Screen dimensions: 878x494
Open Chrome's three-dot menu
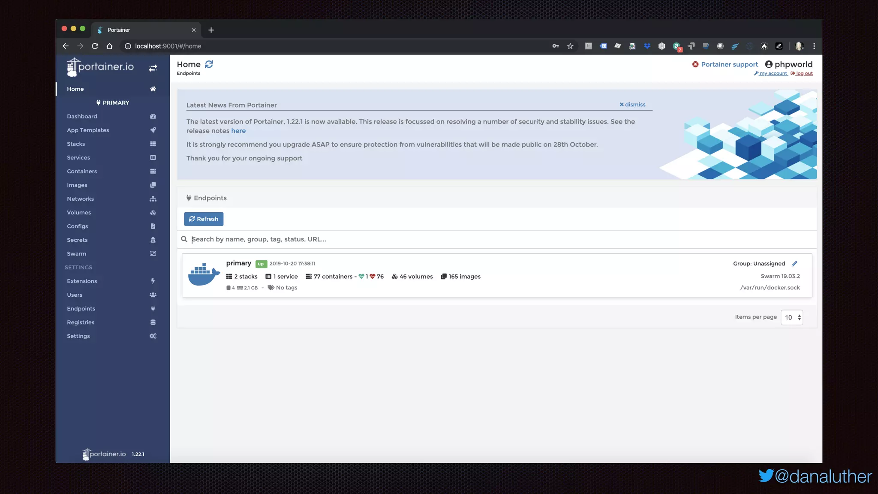814,46
